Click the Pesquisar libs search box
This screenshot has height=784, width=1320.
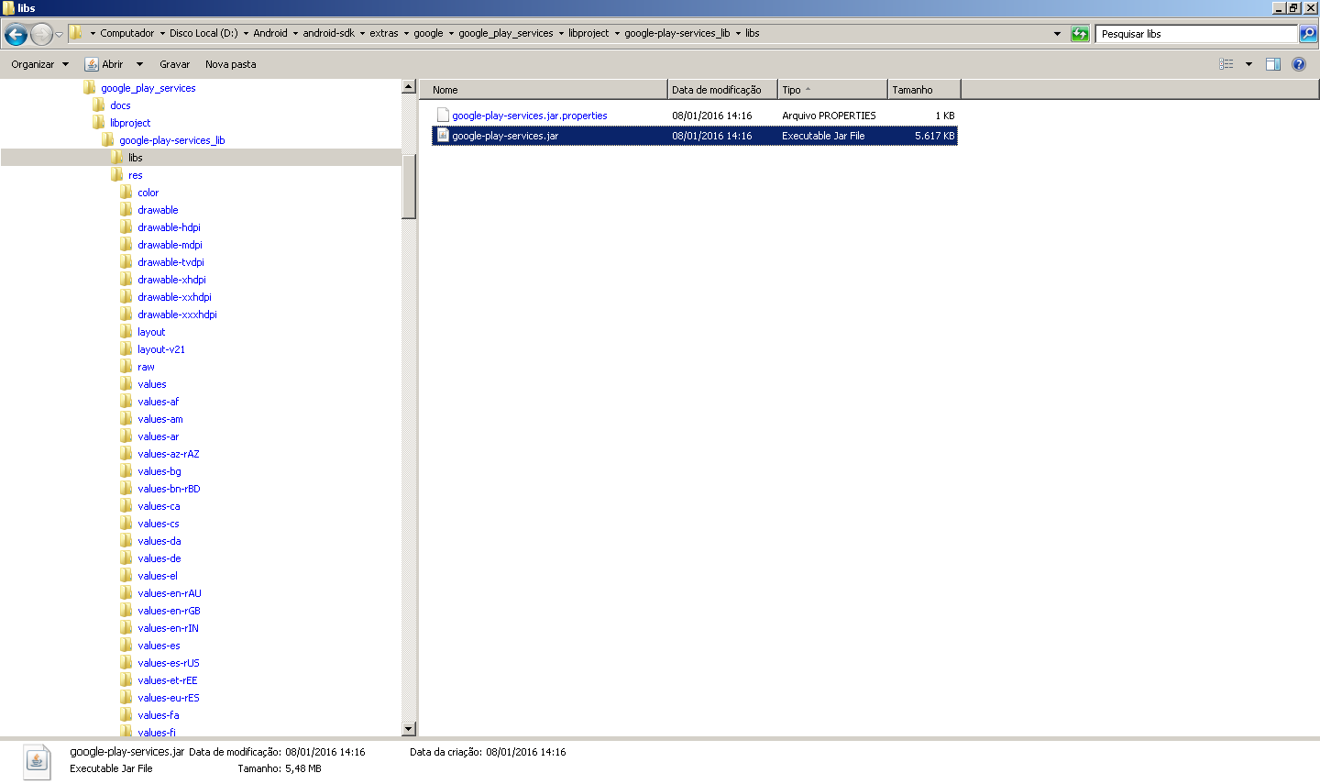(1197, 34)
